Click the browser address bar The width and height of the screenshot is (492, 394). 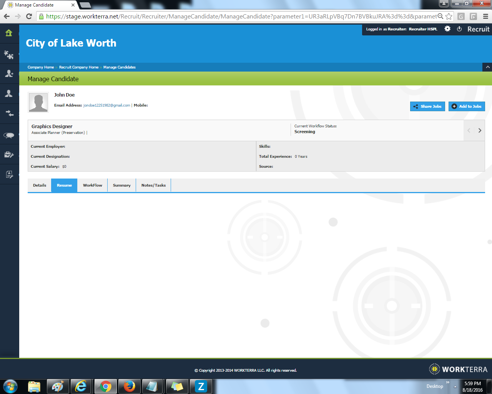click(x=231, y=17)
